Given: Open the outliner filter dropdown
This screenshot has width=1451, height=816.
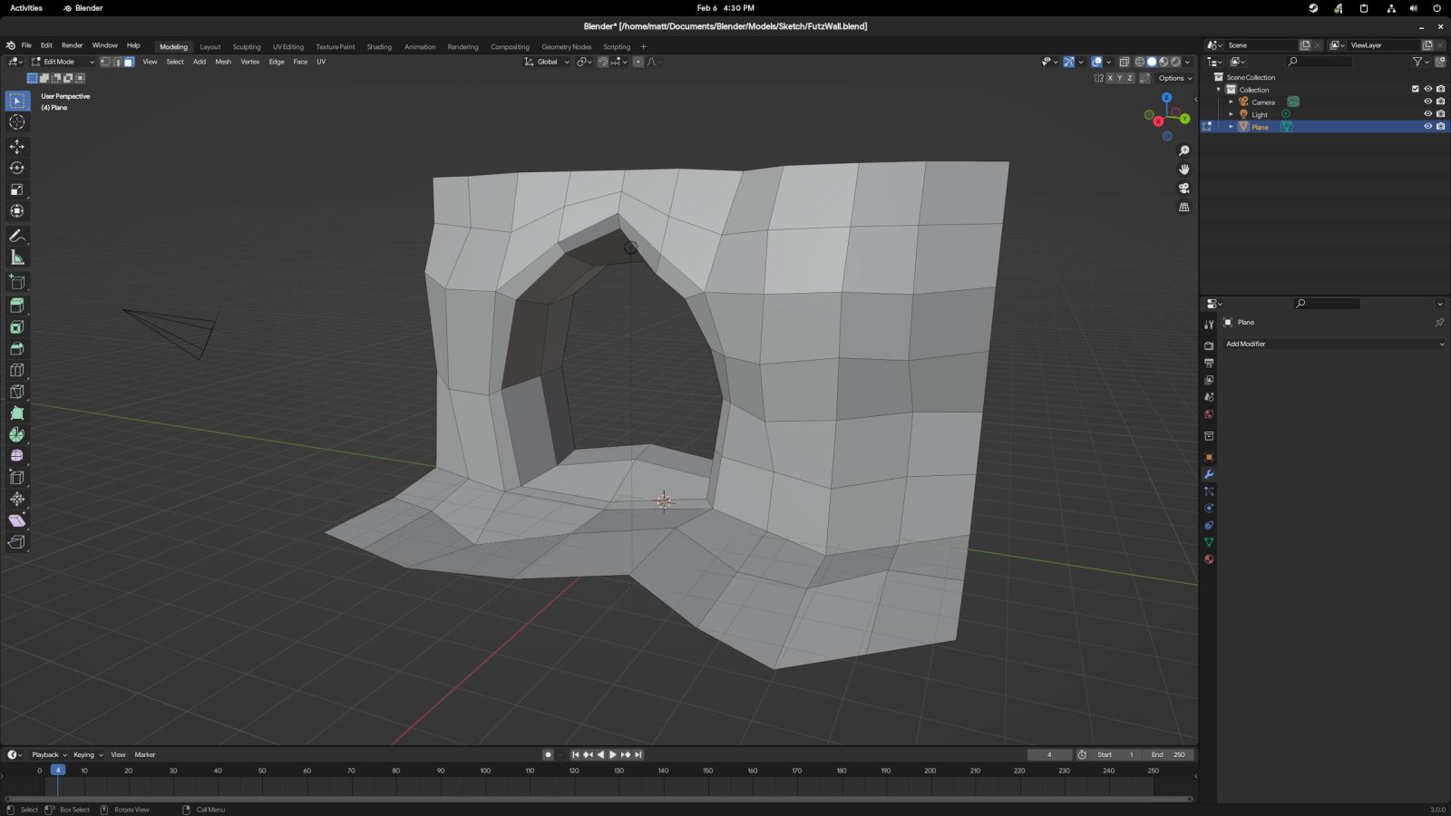Looking at the screenshot, I should pos(1420,62).
